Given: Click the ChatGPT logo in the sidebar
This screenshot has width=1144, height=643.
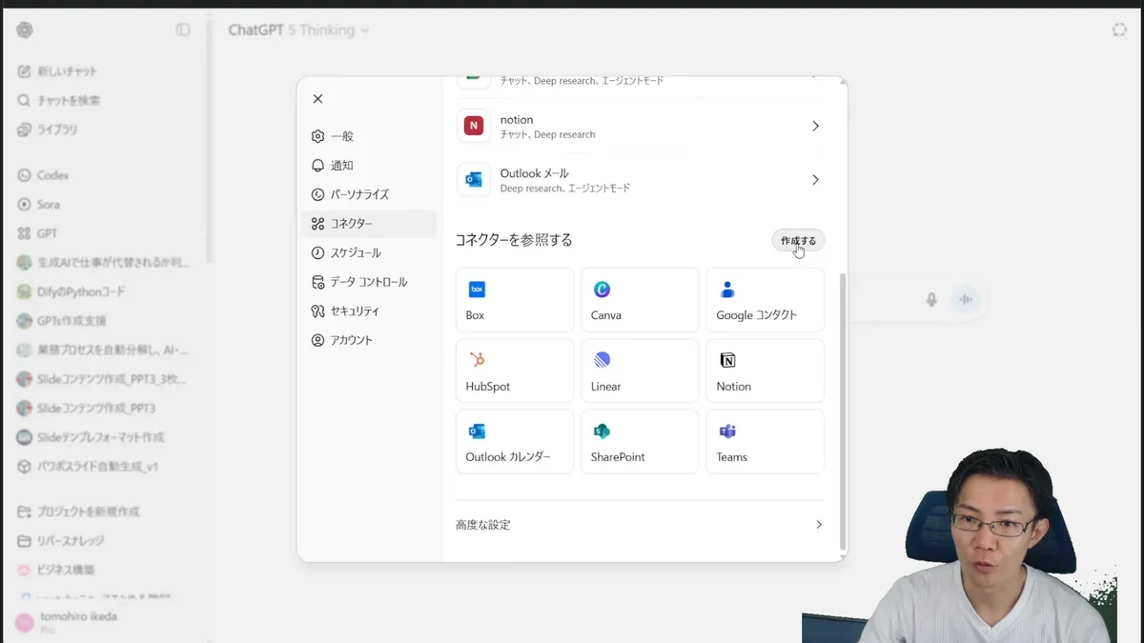Looking at the screenshot, I should [x=25, y=30].
